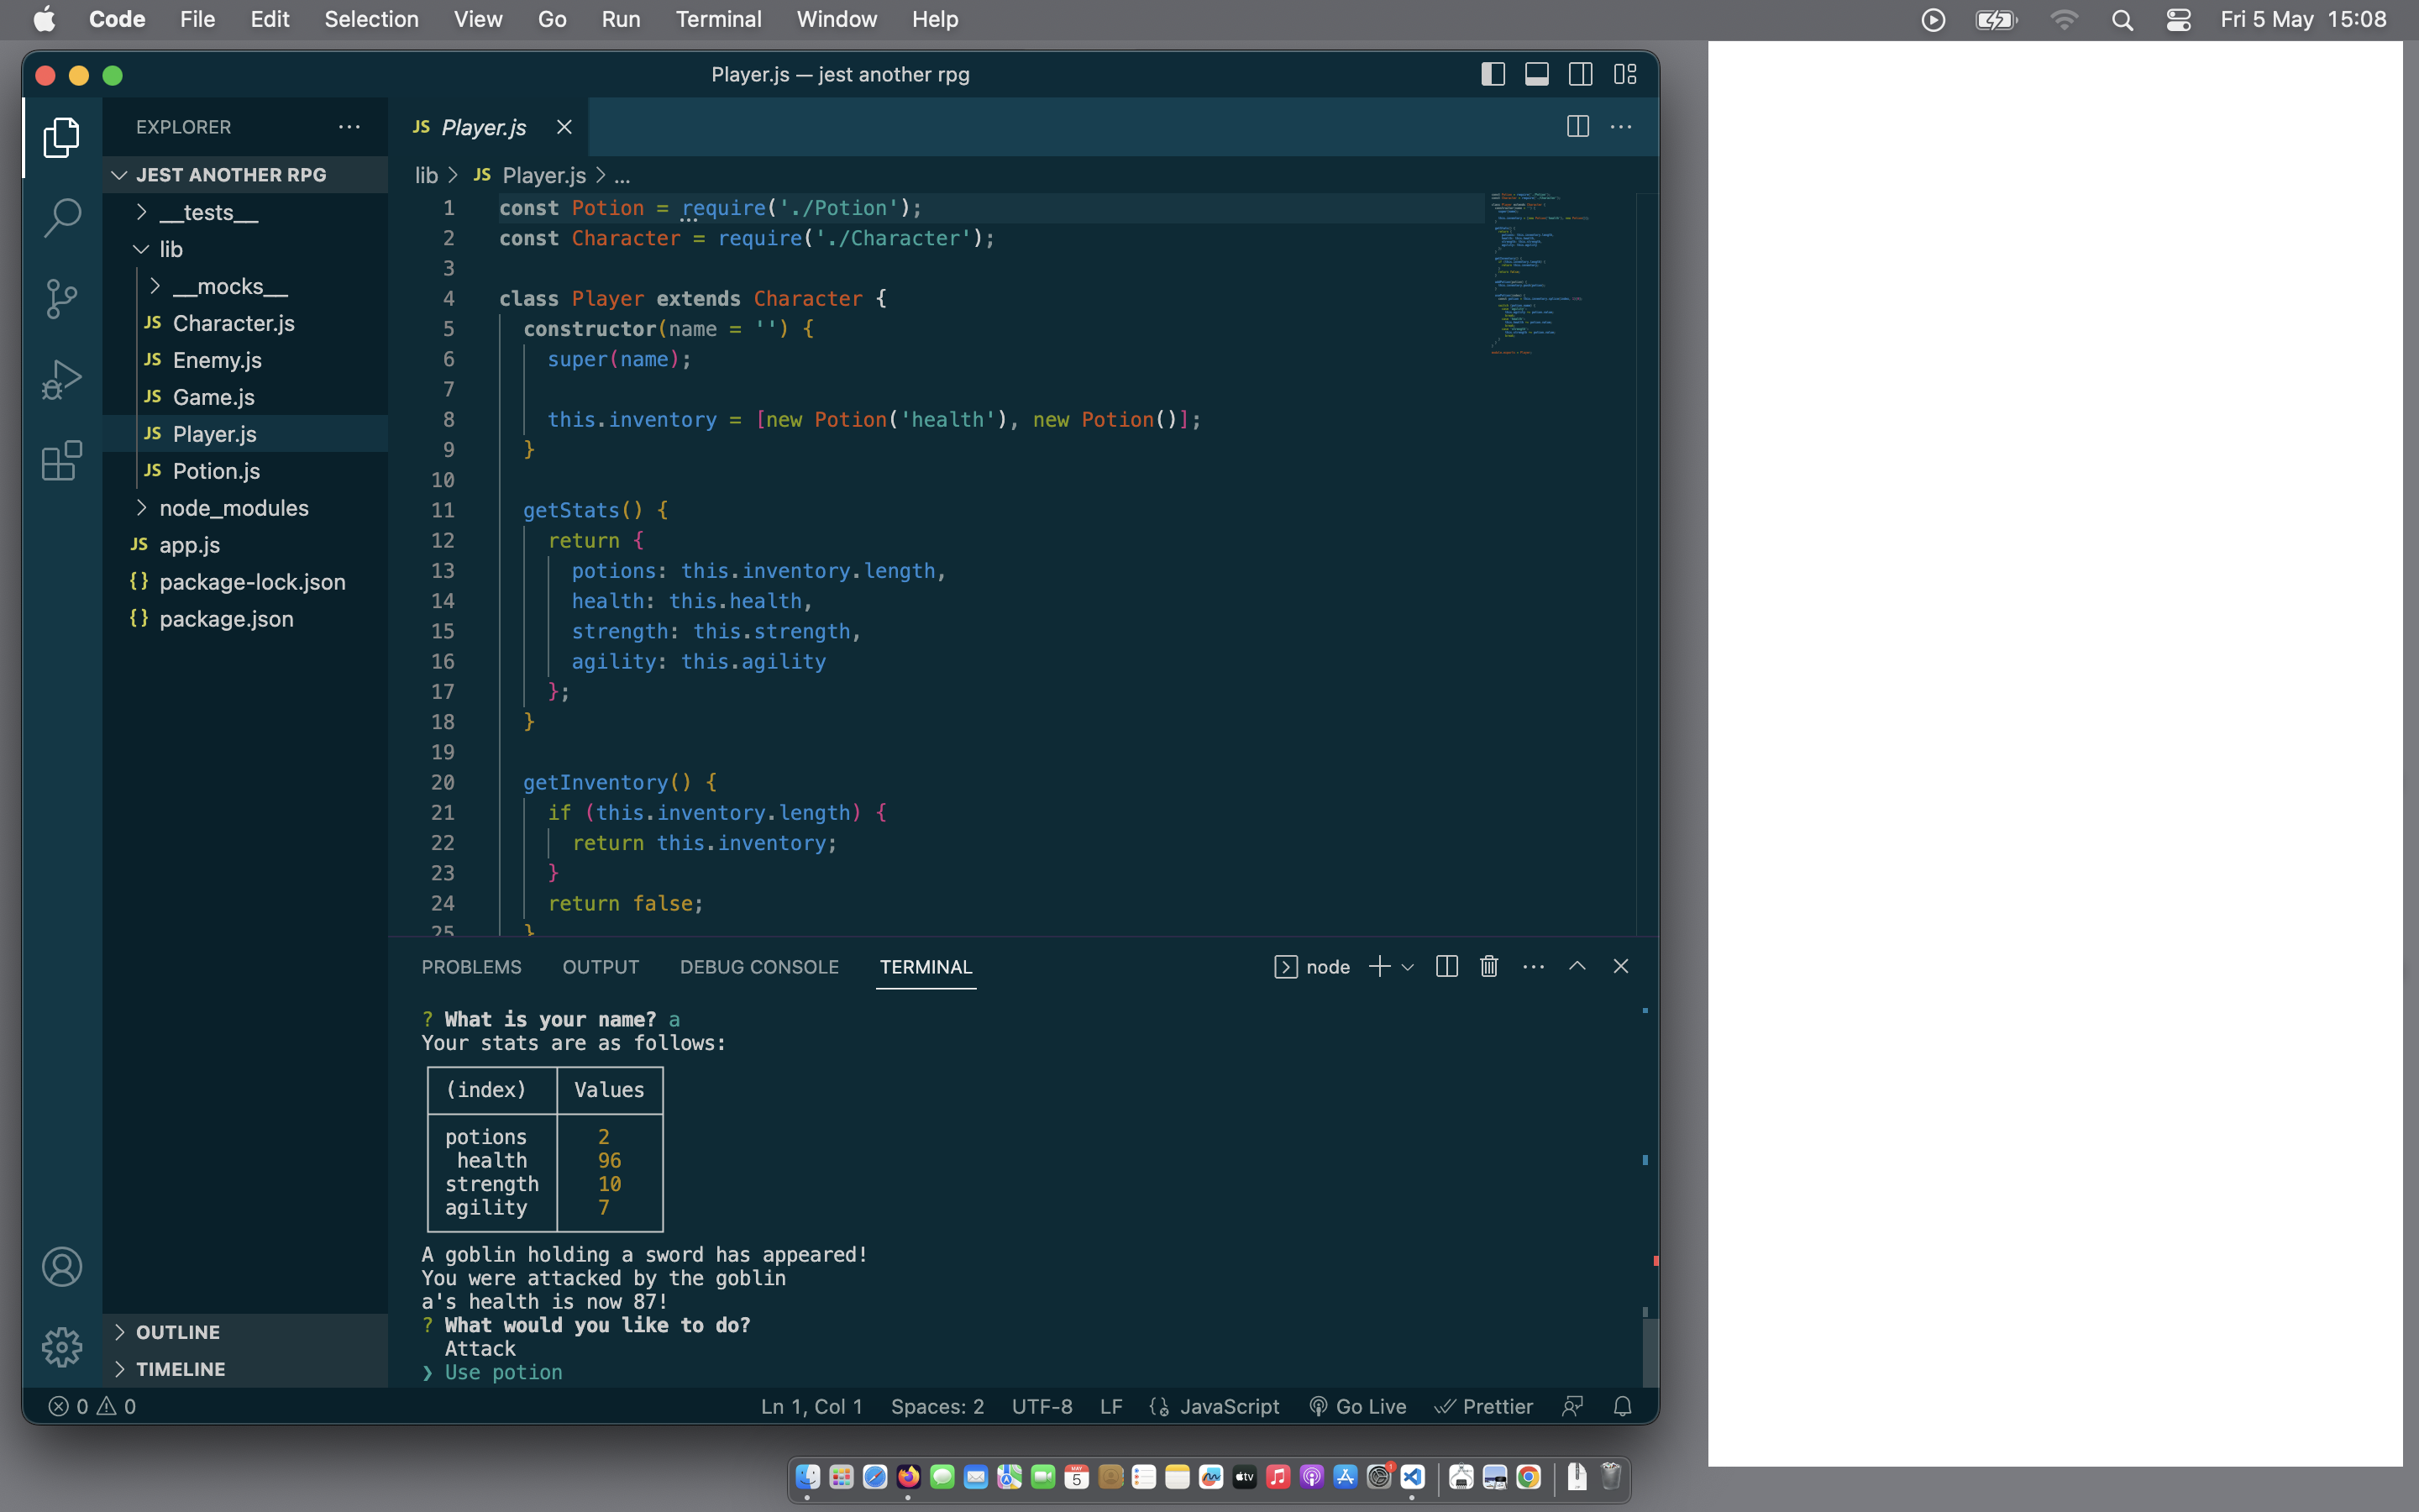
Task: Open Explorer Views and More Actions
Action: (x=349, y=127)
